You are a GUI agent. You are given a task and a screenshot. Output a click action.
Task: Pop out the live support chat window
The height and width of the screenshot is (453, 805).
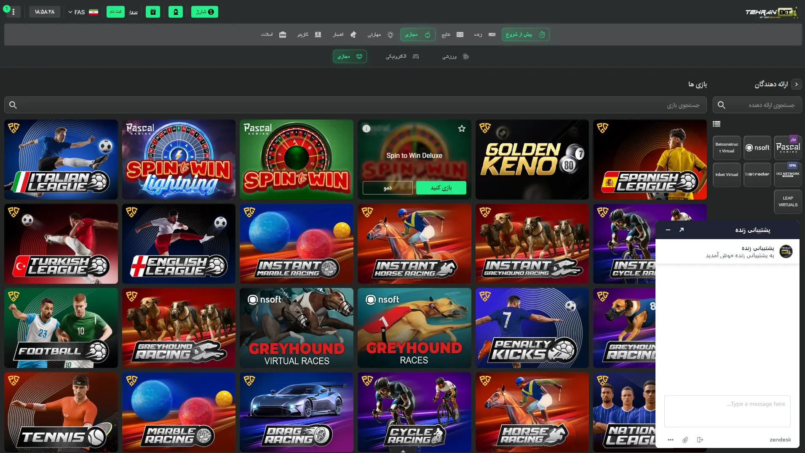[682, 230]
